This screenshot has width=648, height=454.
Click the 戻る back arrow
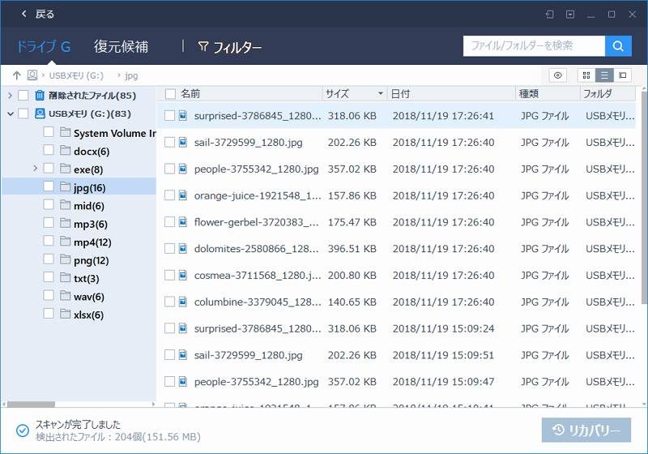click(x=24, y=14)
